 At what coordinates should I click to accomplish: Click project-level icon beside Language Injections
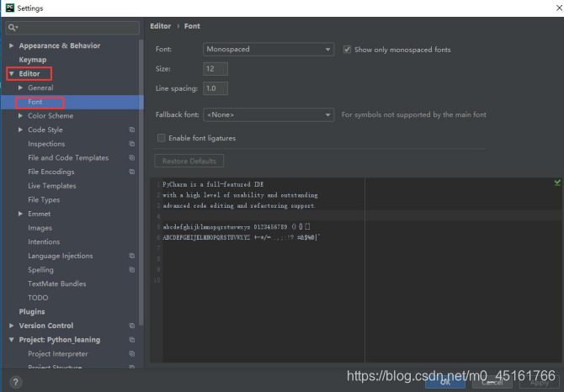pos(132,256)
